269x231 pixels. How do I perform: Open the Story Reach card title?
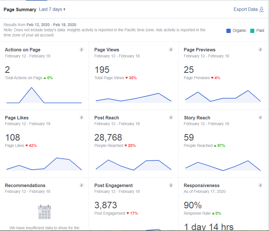tap(197, 118)
